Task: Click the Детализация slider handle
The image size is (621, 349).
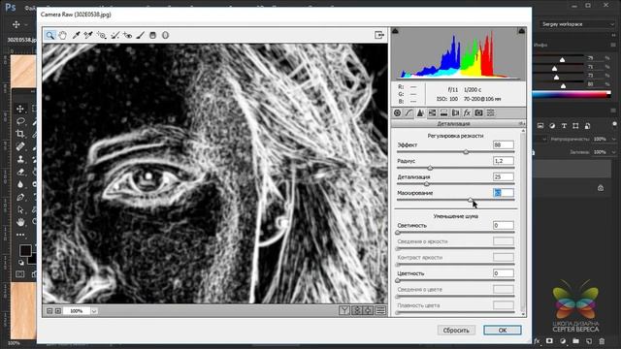Action: click(427, 184)
